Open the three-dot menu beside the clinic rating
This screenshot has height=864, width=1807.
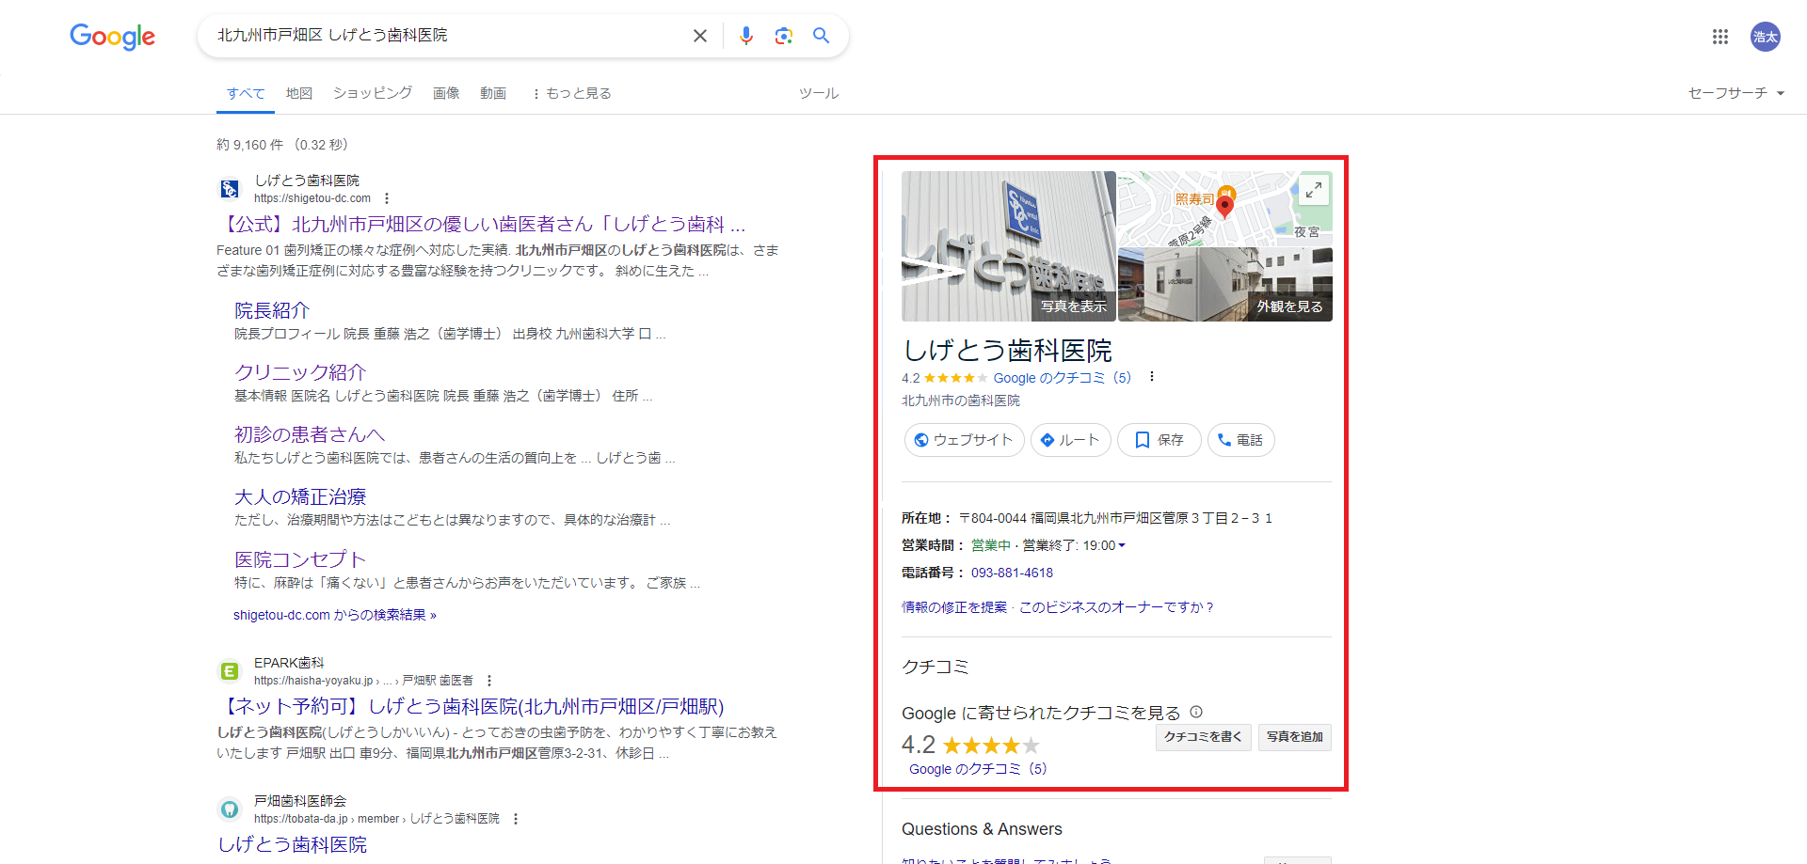click(1151, 376)
